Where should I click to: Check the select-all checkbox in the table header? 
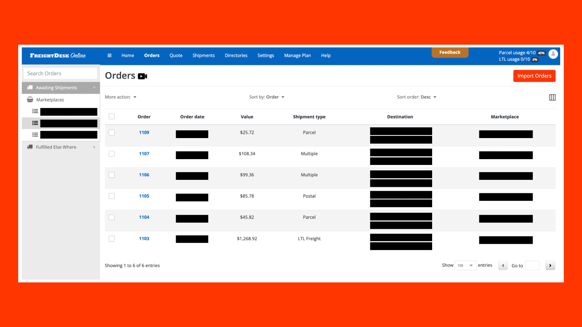(112, 116)
